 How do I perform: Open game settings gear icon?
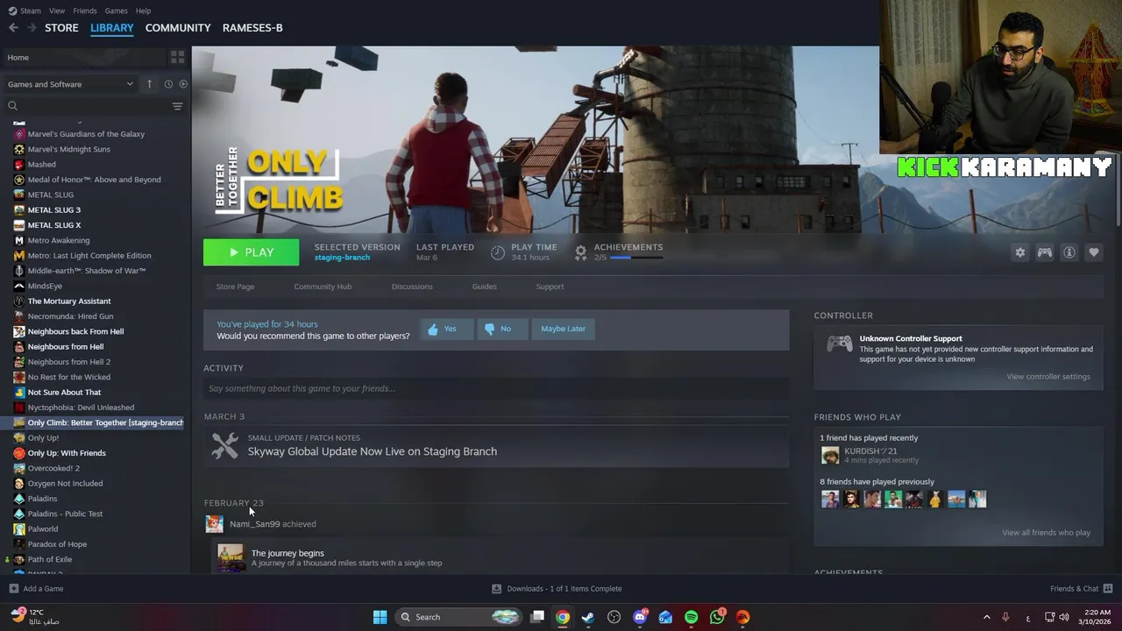pos(1020,252)
